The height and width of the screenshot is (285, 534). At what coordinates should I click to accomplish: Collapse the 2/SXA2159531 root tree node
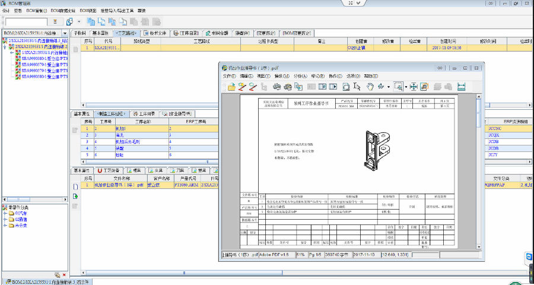[5, 46]
